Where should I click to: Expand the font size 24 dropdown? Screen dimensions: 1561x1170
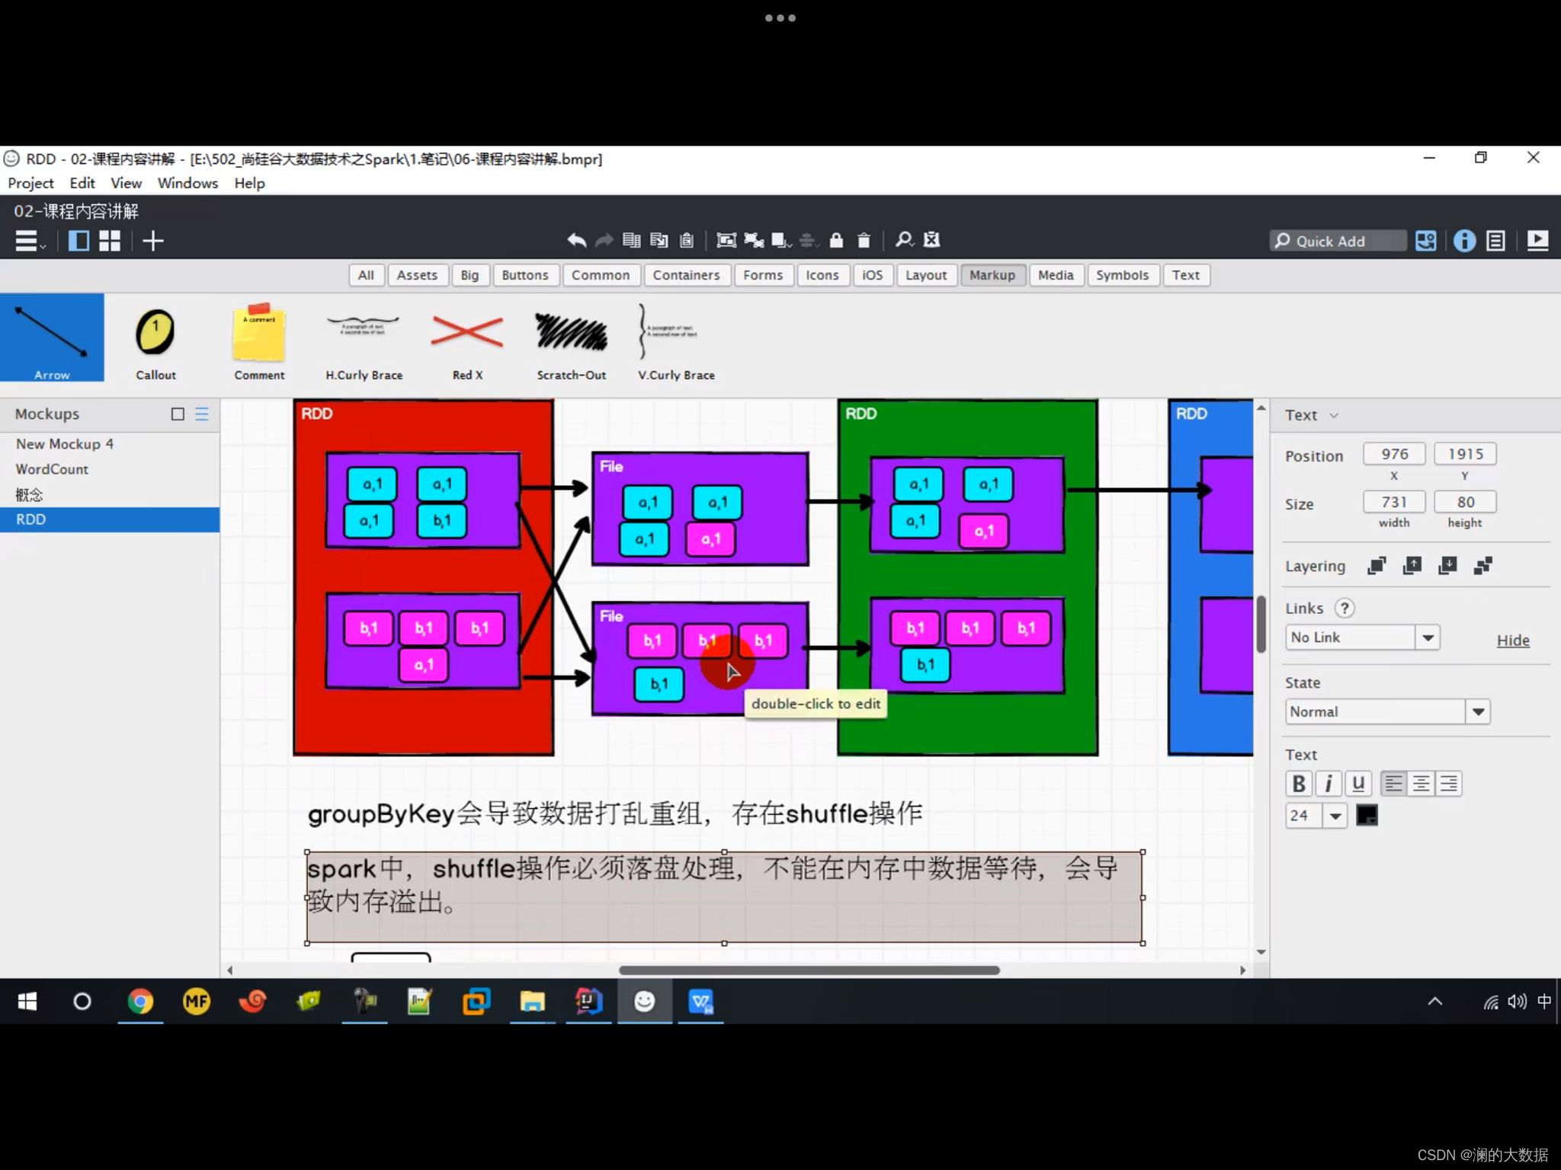1335,816
